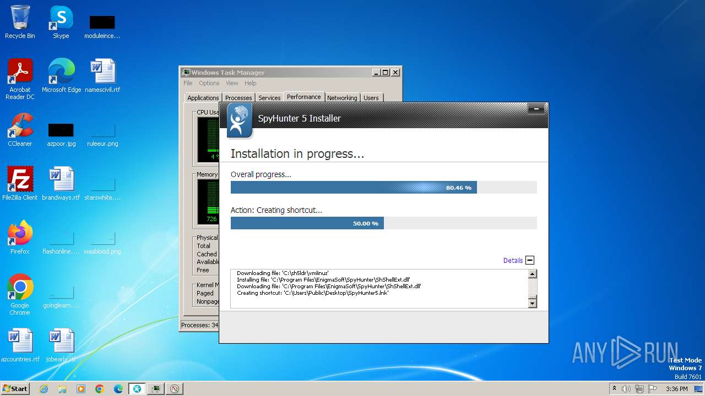Open azcountries.rtf document
The width and height of the screenshot is (705, 396).
click(20, 345)
